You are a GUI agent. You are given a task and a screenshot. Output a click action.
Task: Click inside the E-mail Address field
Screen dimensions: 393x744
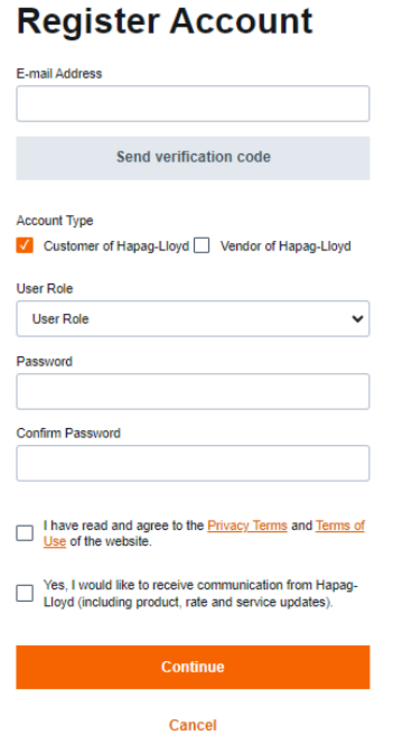coord(193,104)
